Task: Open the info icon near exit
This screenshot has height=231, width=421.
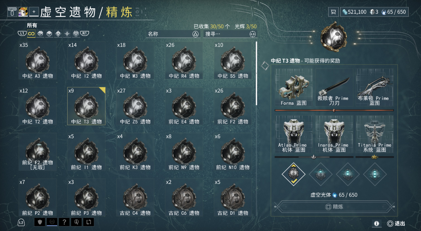Action: (x=377, y=224)
